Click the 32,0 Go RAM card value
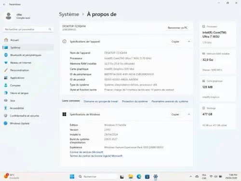The image size is (241, 181). [208, 60]
